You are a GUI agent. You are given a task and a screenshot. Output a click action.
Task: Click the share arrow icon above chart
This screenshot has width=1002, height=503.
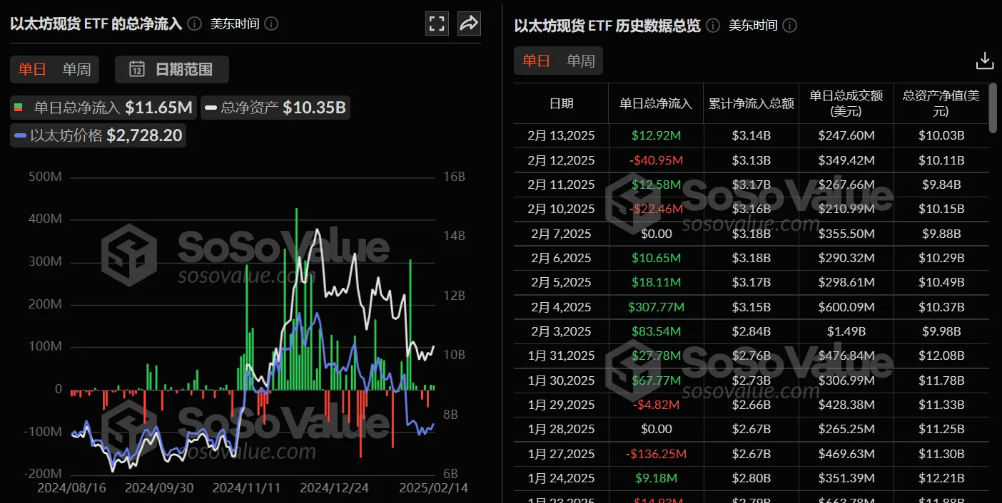pos(468,24)
